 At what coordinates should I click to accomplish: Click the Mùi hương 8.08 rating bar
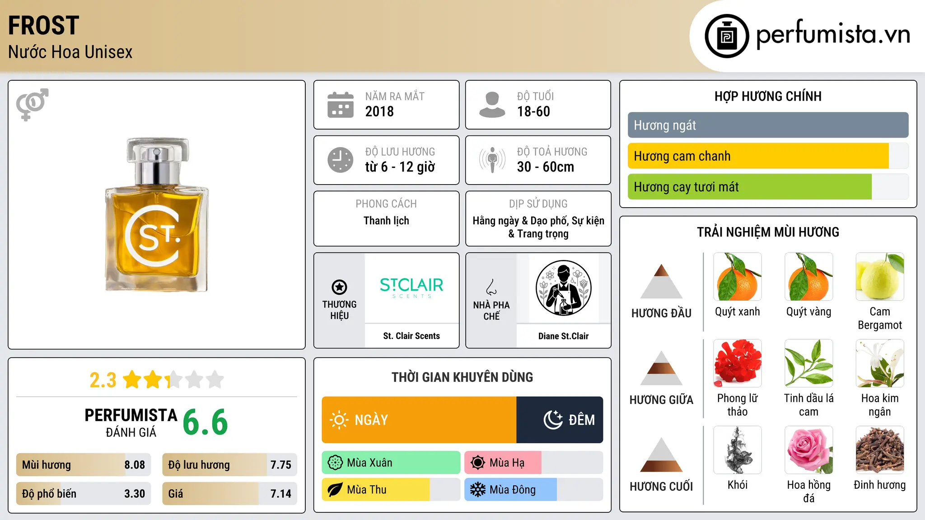[84, 464]
